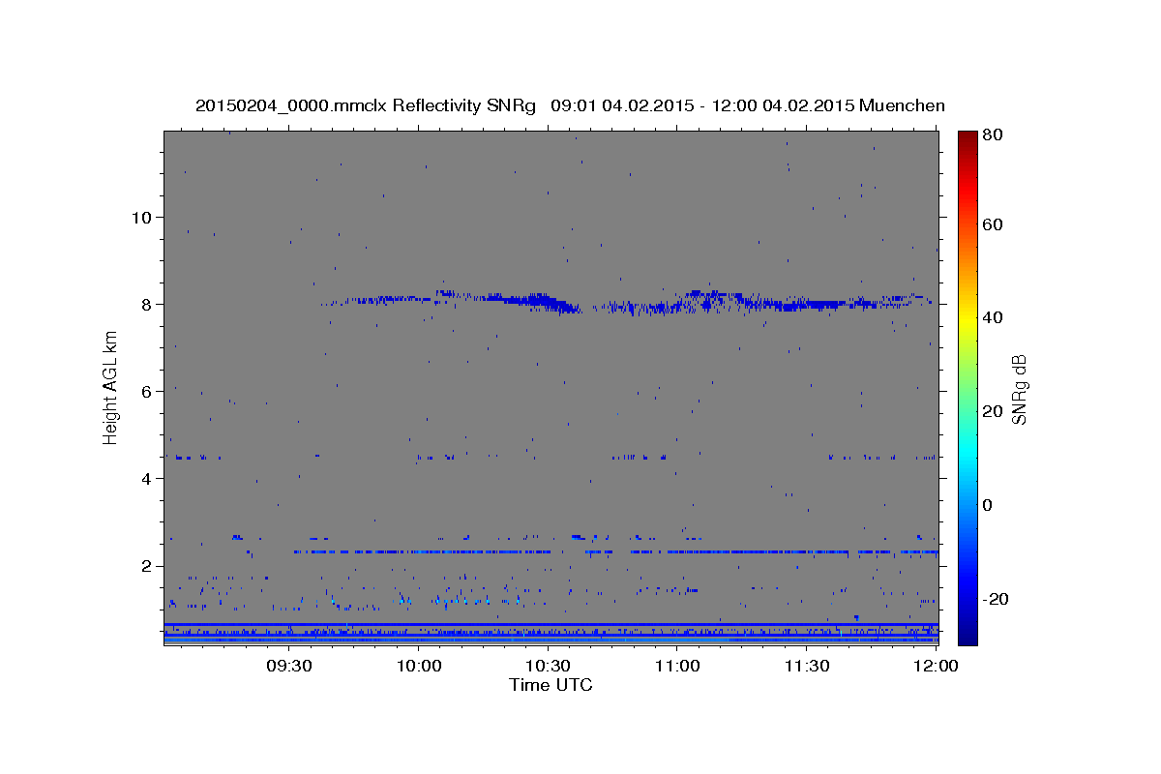Click the height tick label 10
Viewport: 1161px width, 774px height.
pos(141,217)
